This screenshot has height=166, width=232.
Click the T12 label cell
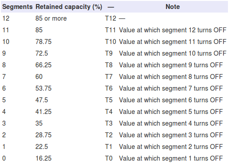(110, 18)
